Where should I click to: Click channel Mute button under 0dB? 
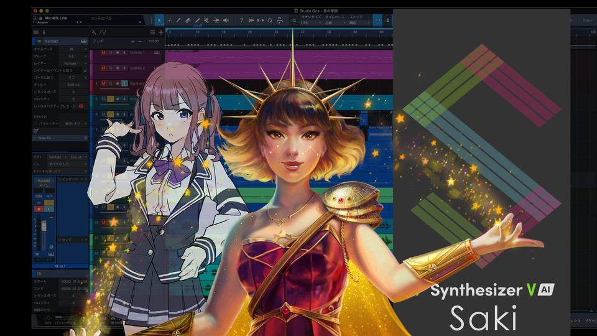point(39,203)
